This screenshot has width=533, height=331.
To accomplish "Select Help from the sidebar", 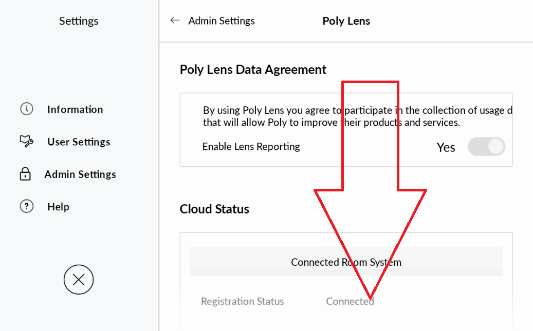I will [59, 206].
